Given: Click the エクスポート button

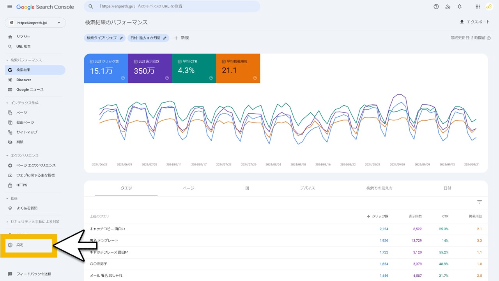Looking at the screenshot, I should [x=475, y=22].
